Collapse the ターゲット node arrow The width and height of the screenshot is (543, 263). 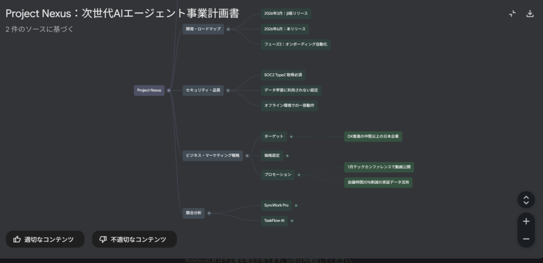click(291, 137)
